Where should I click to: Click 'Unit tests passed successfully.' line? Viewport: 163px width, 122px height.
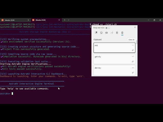click(22, 69)
